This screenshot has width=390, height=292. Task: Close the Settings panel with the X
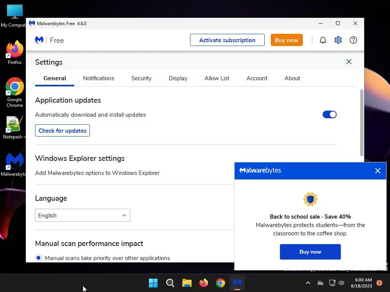point(349,62)
